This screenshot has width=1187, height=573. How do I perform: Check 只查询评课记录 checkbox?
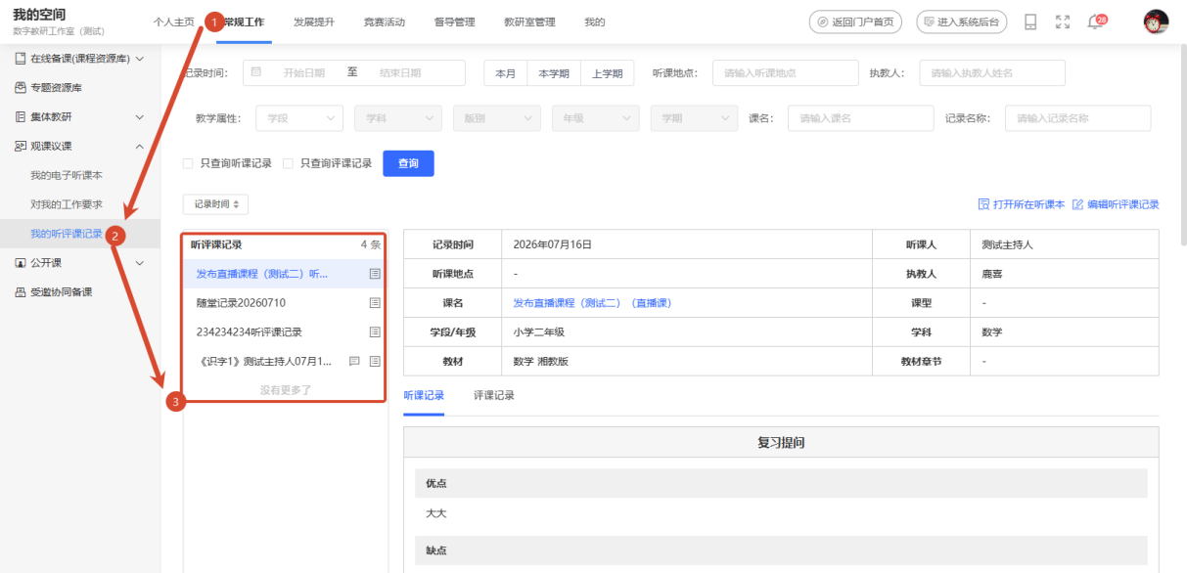click(x=288, y=163)
